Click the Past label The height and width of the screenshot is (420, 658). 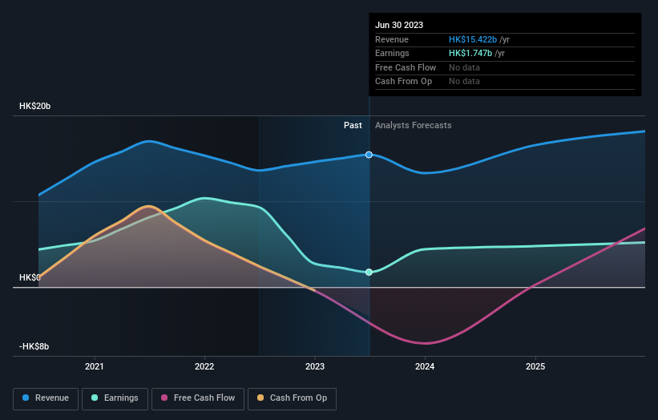coord(353,126)
